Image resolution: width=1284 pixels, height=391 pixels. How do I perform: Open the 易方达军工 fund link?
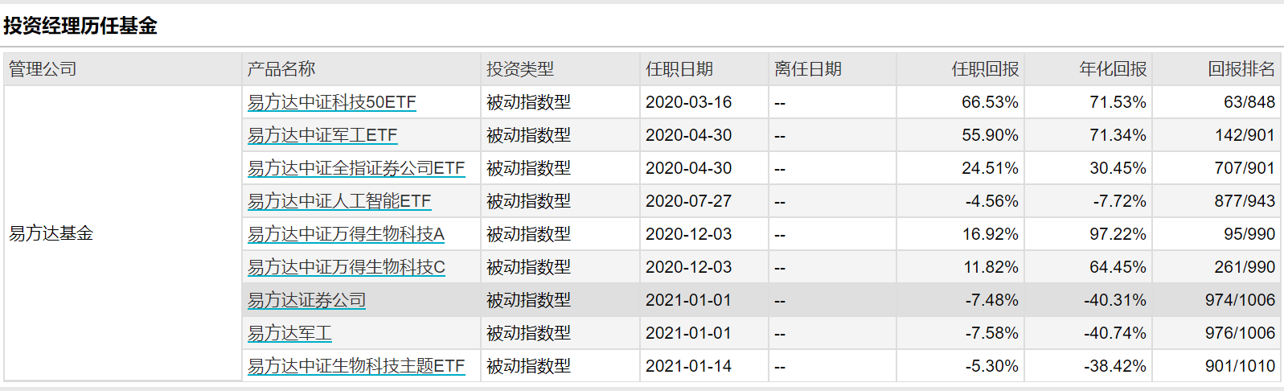[x=289, y=333]
